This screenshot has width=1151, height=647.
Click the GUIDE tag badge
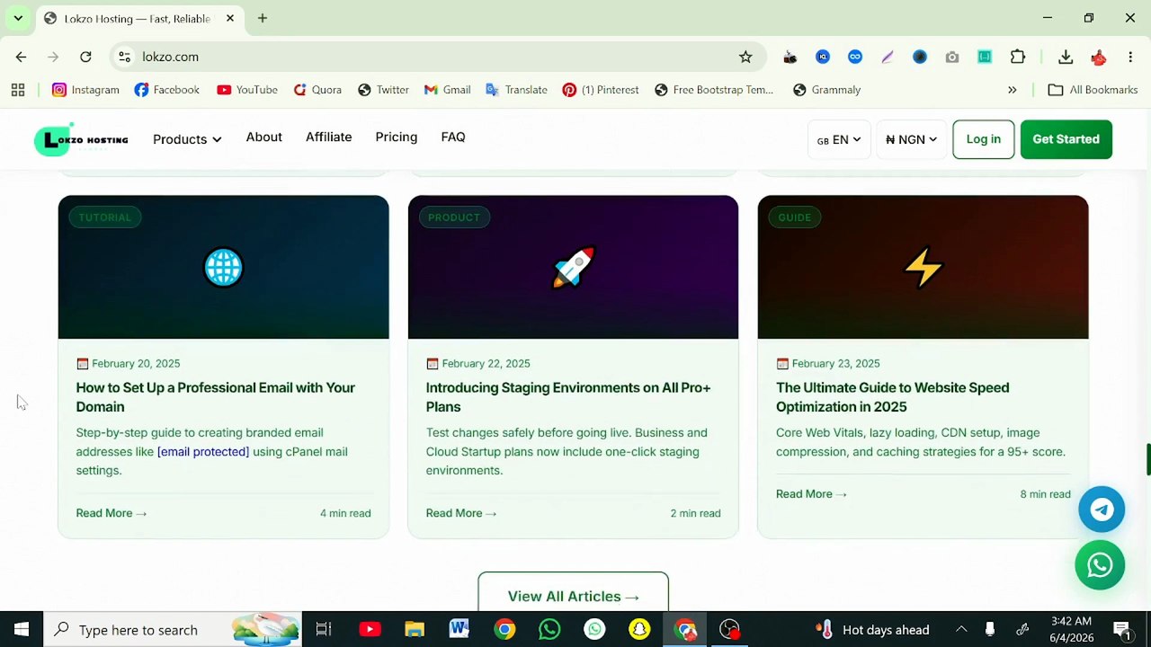[x=795, y=217]
